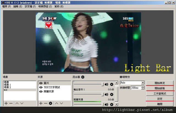Screen dimensions: 176x113
Task: Increase 持續時間 with up arrow
Action: (143, 87)
